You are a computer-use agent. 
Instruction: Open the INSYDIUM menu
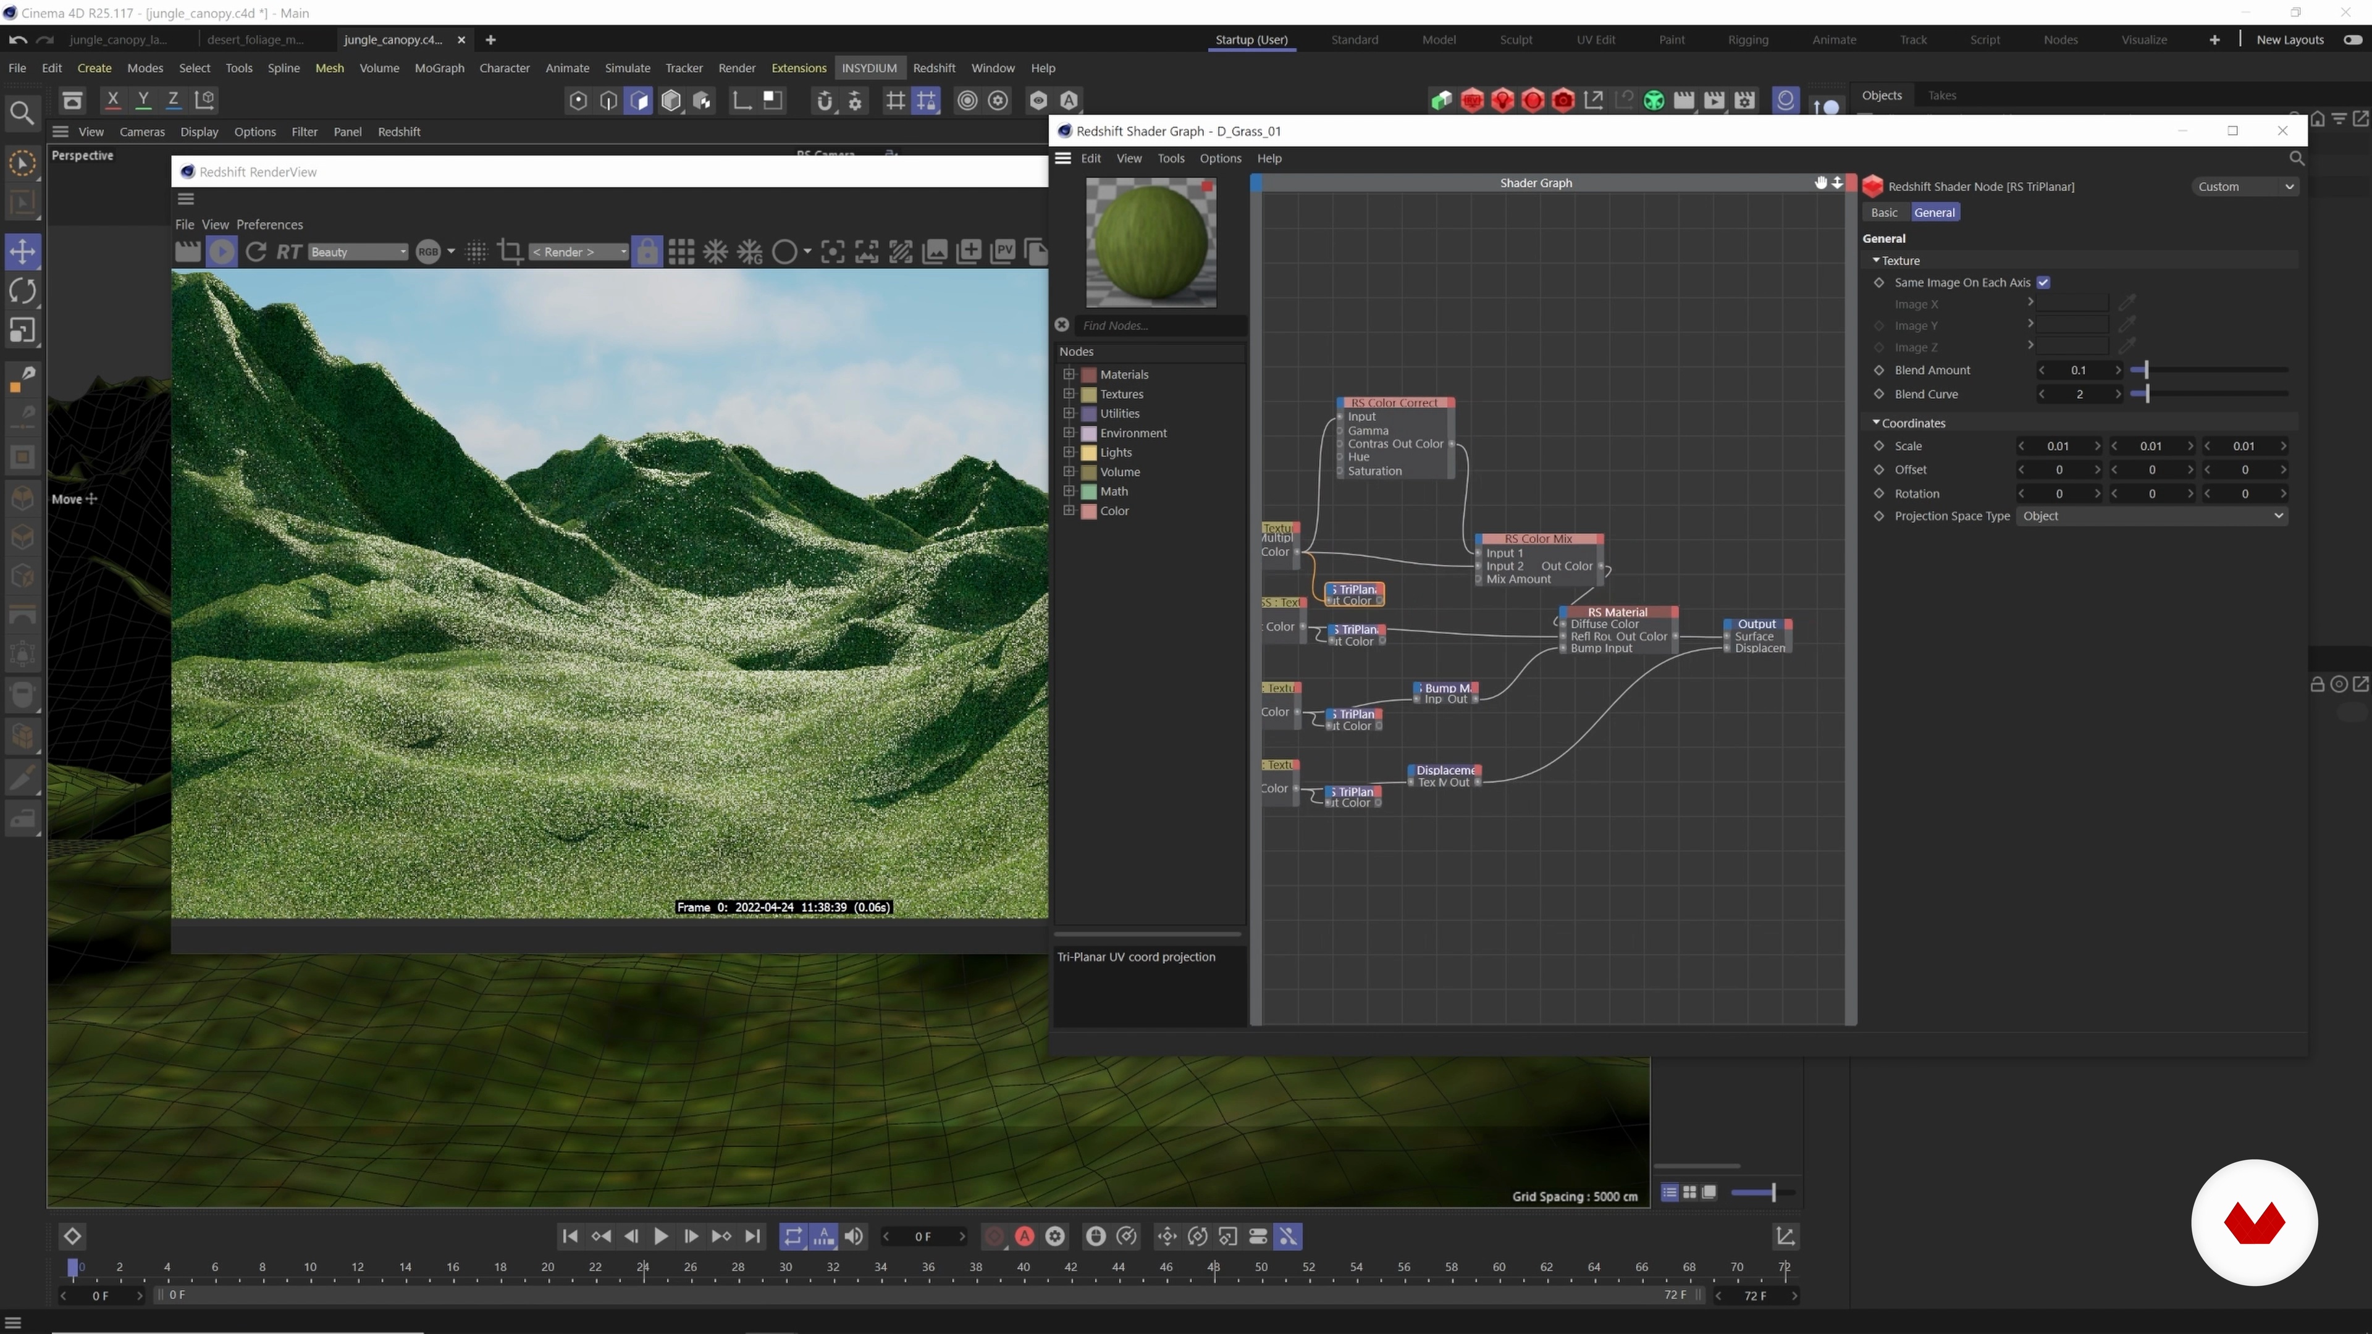click(868, 68)
